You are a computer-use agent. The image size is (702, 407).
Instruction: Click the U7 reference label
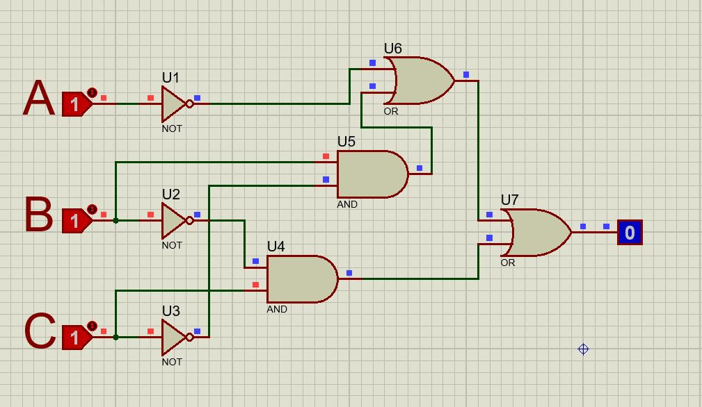509,200
